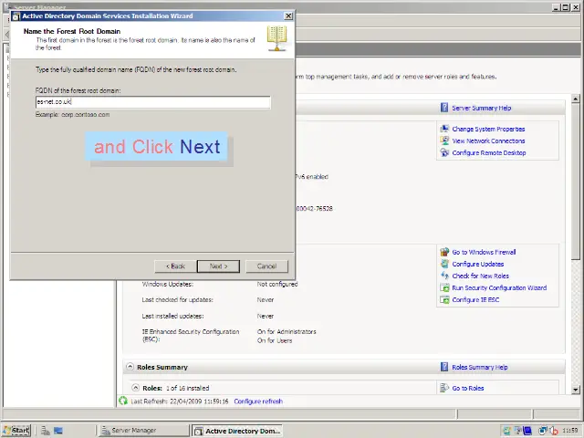Open Configure Updates link
584x438 pixels.
478,264
